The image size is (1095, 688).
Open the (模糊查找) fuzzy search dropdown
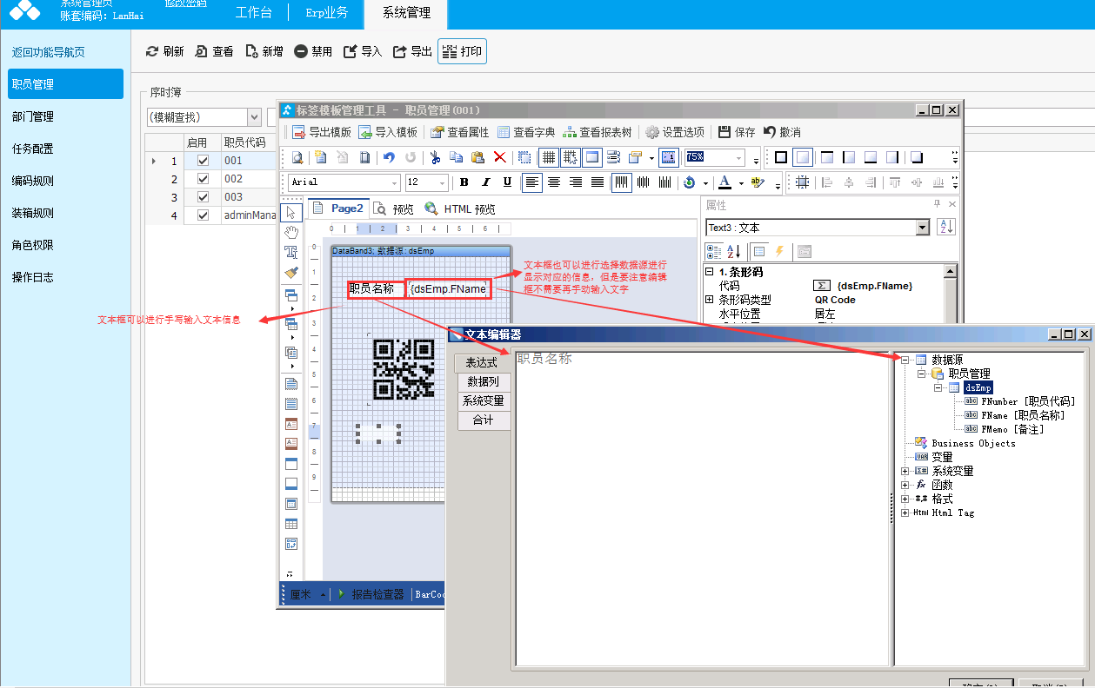(254, 116)
